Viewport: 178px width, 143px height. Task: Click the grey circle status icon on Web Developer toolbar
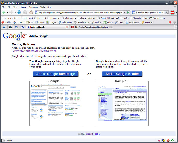(175, 22)
